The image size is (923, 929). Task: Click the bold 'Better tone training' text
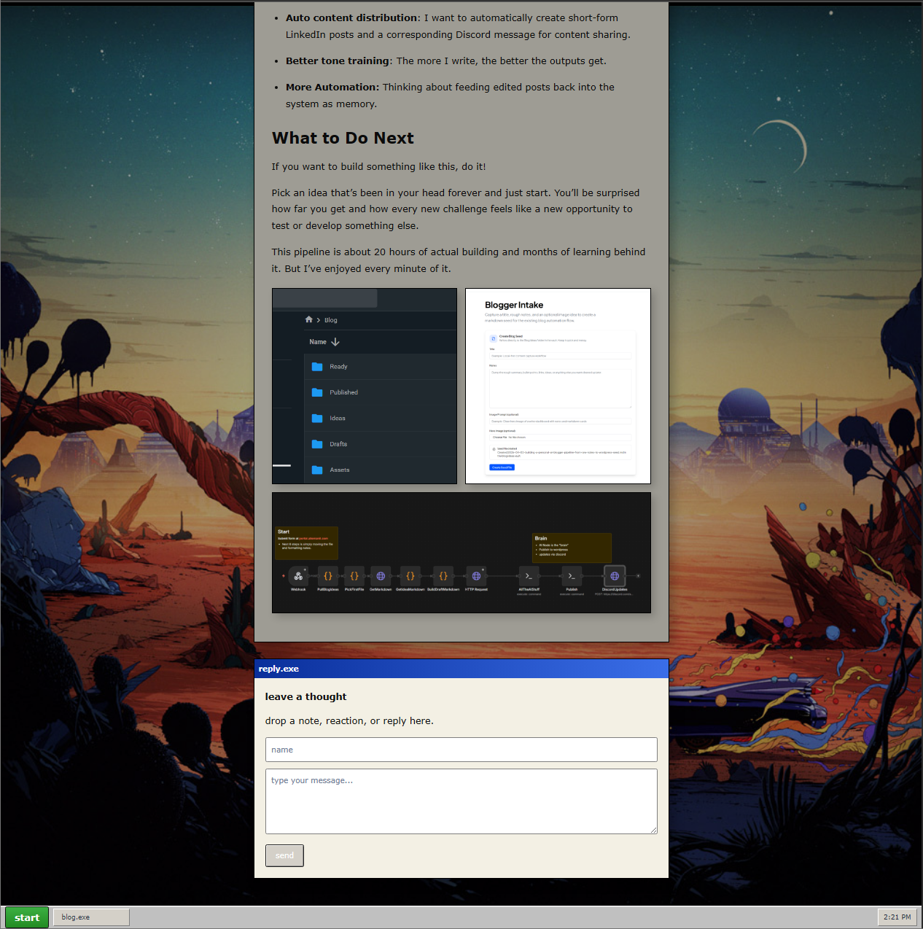338,61
